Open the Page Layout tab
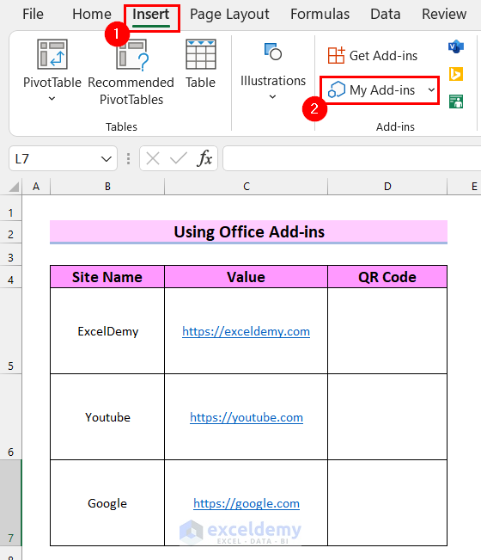481x560 pixels. tap(229, 15)
